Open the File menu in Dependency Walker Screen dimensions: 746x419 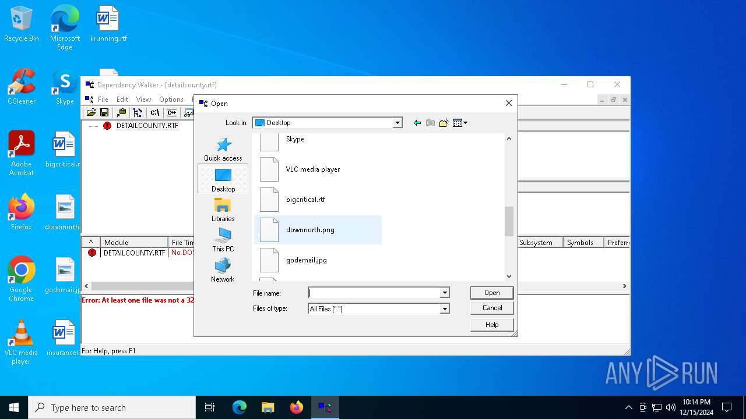[x=103, y=100]
